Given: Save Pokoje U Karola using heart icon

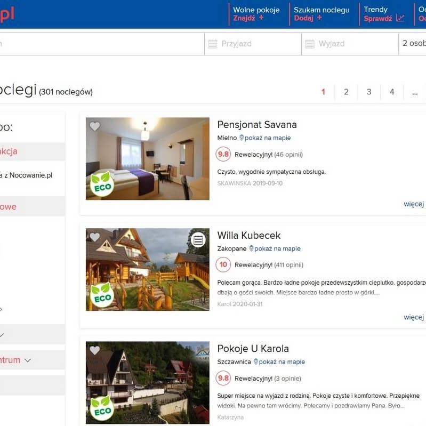Looking at the screenshot, I should (95, 350).
